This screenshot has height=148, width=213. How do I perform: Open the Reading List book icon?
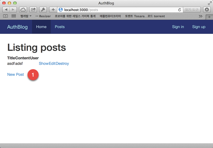(x=5, y=16)
